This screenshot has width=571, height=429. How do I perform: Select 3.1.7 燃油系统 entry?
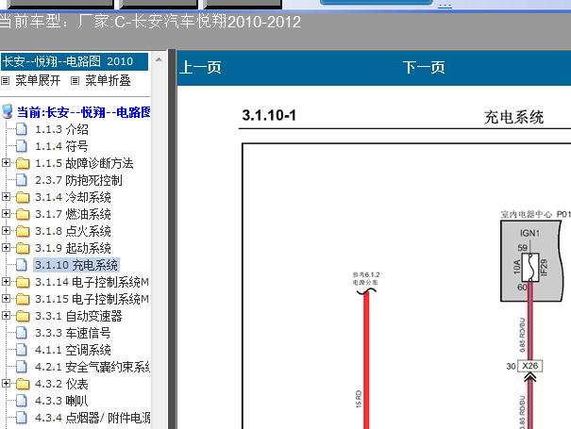73,214
